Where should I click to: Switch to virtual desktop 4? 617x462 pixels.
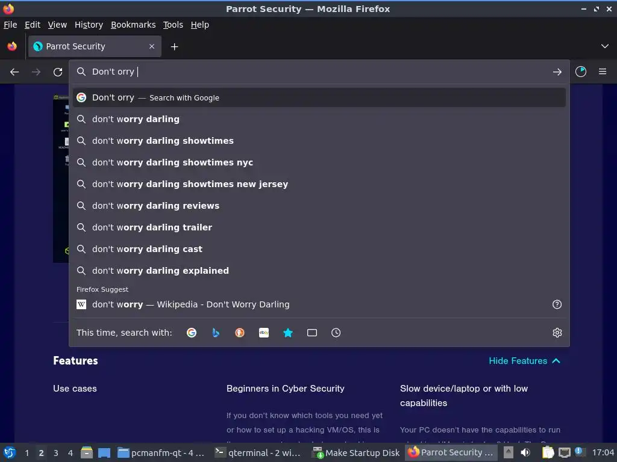point(70,453)
